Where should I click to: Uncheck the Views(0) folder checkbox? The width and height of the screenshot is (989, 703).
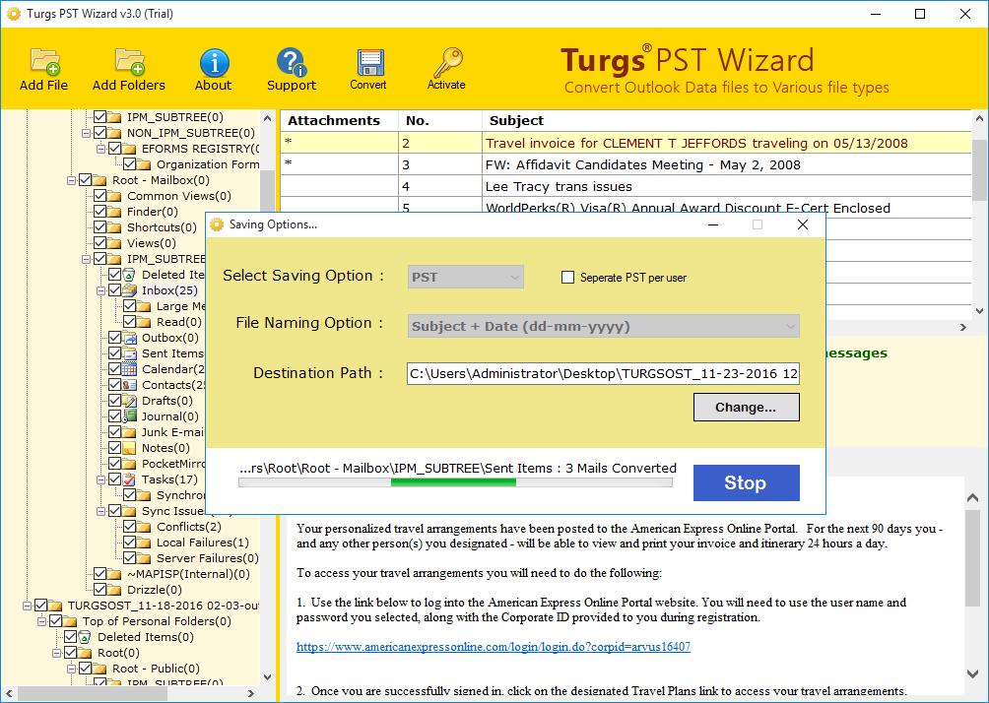100,243
